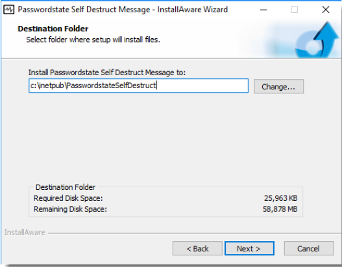Minimize the InstallAware Wizard window
Screen dimensions: 342x267
click(263, 10)
